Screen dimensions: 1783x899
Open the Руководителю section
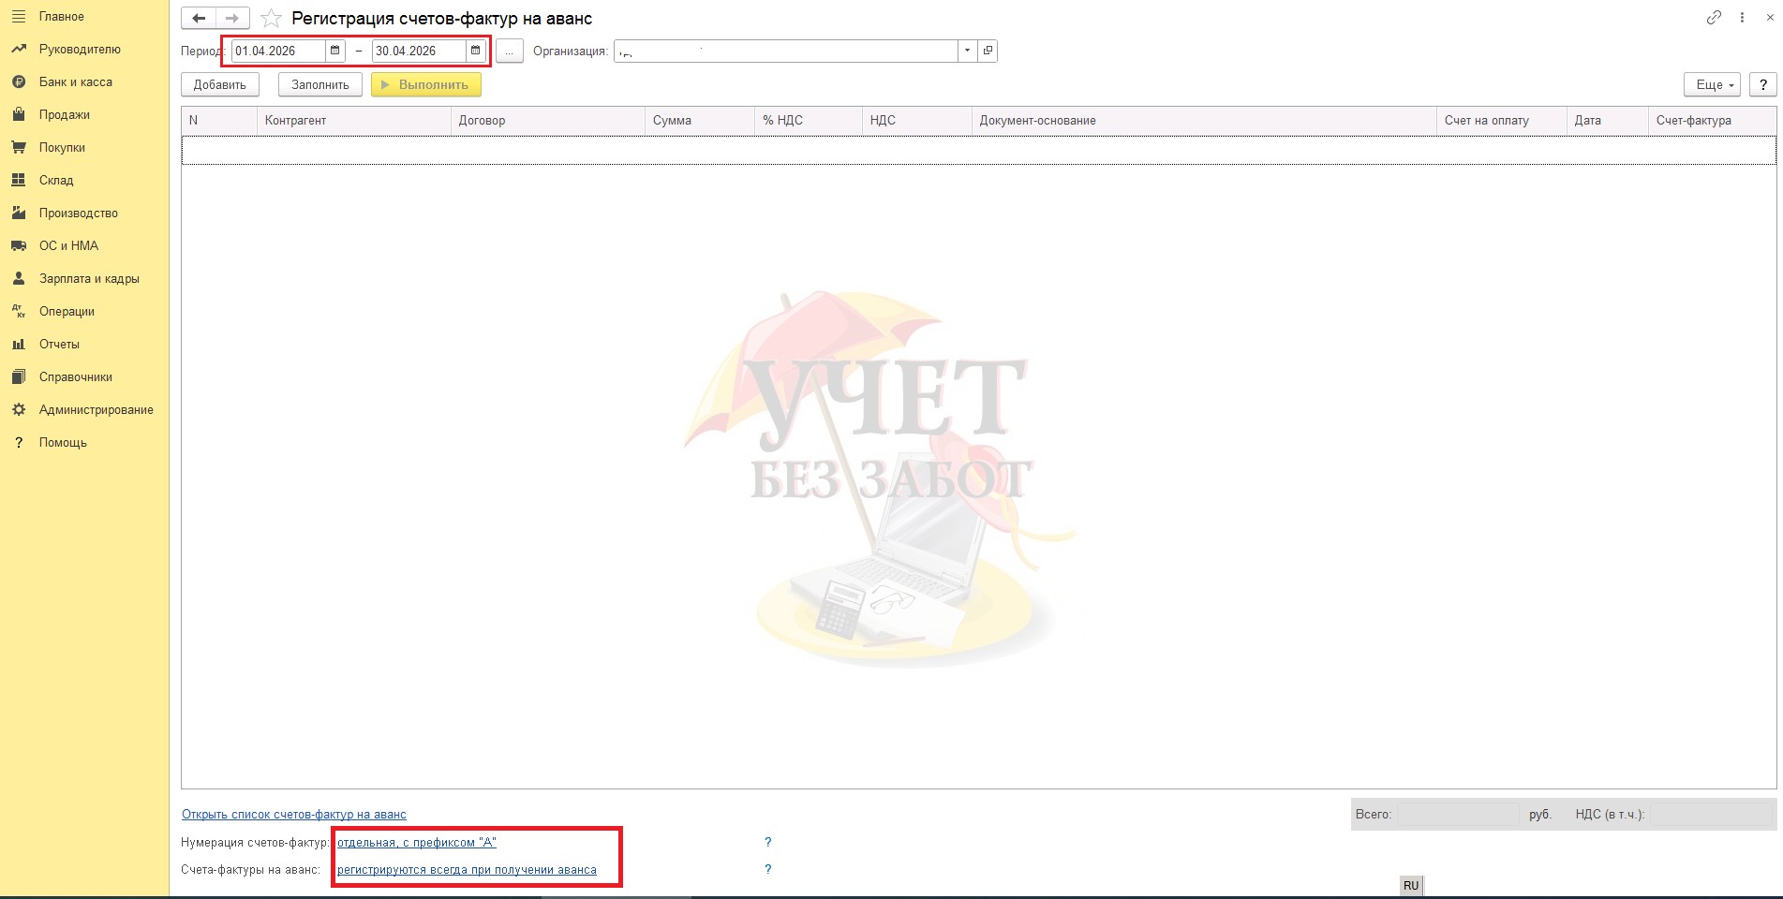(x=80, y=50)
